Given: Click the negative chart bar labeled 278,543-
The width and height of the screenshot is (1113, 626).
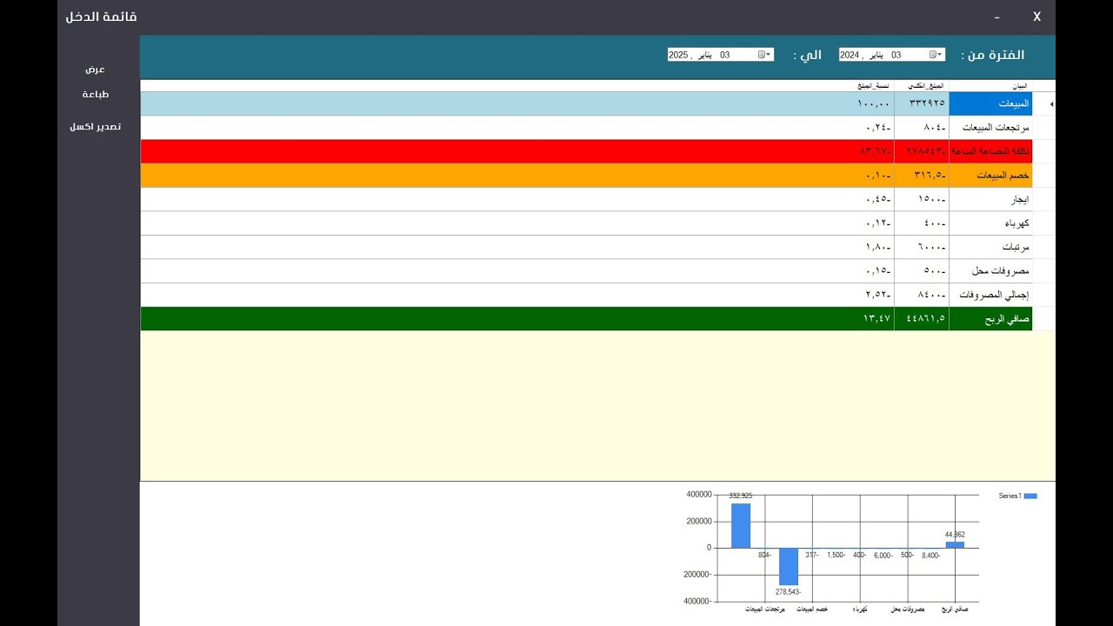Looking at the screenshot, I should [789, 566].
